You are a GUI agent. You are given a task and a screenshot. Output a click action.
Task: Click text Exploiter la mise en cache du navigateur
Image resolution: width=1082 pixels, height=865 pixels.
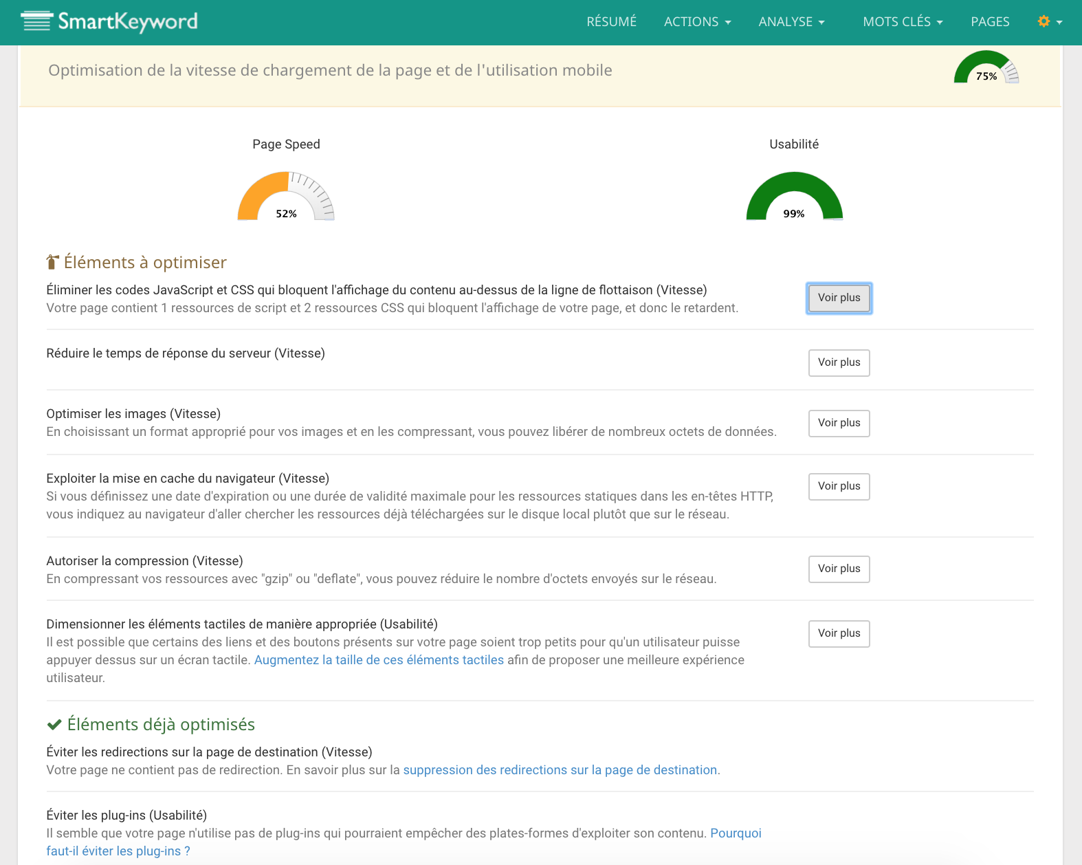click(x=188, y=479)
